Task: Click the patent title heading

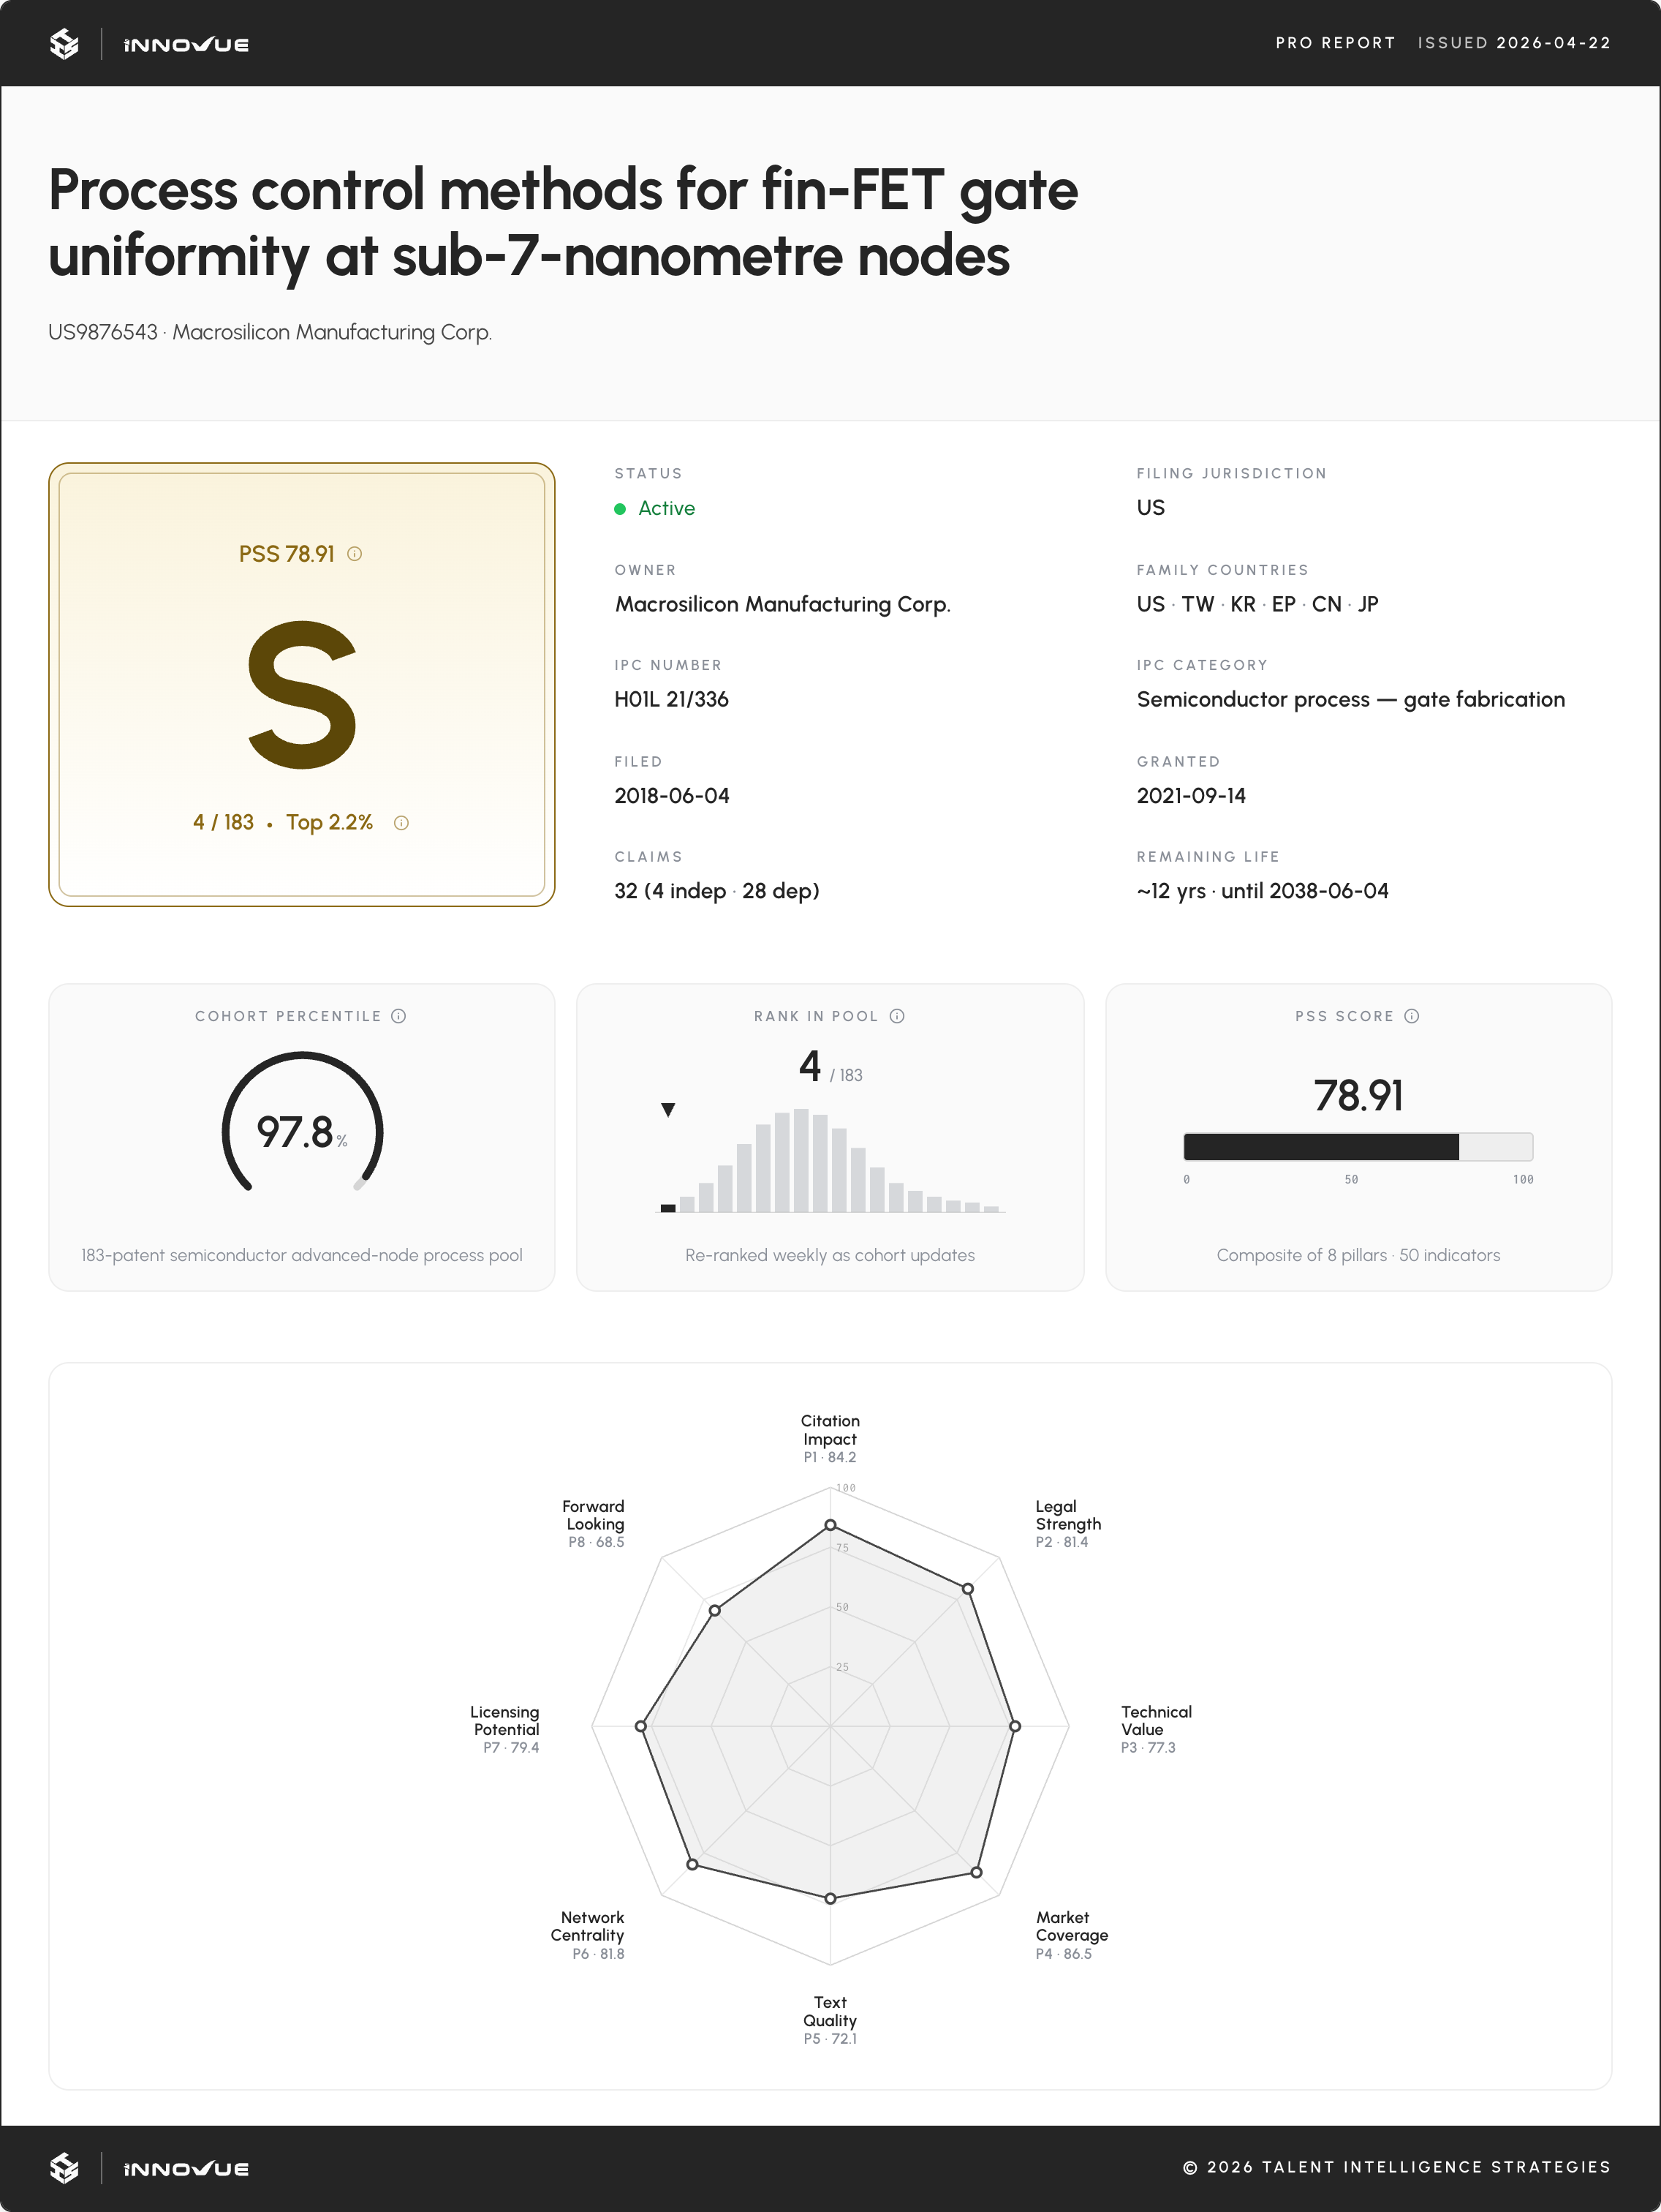Action: pyautogui.click(x=563, y=222)
